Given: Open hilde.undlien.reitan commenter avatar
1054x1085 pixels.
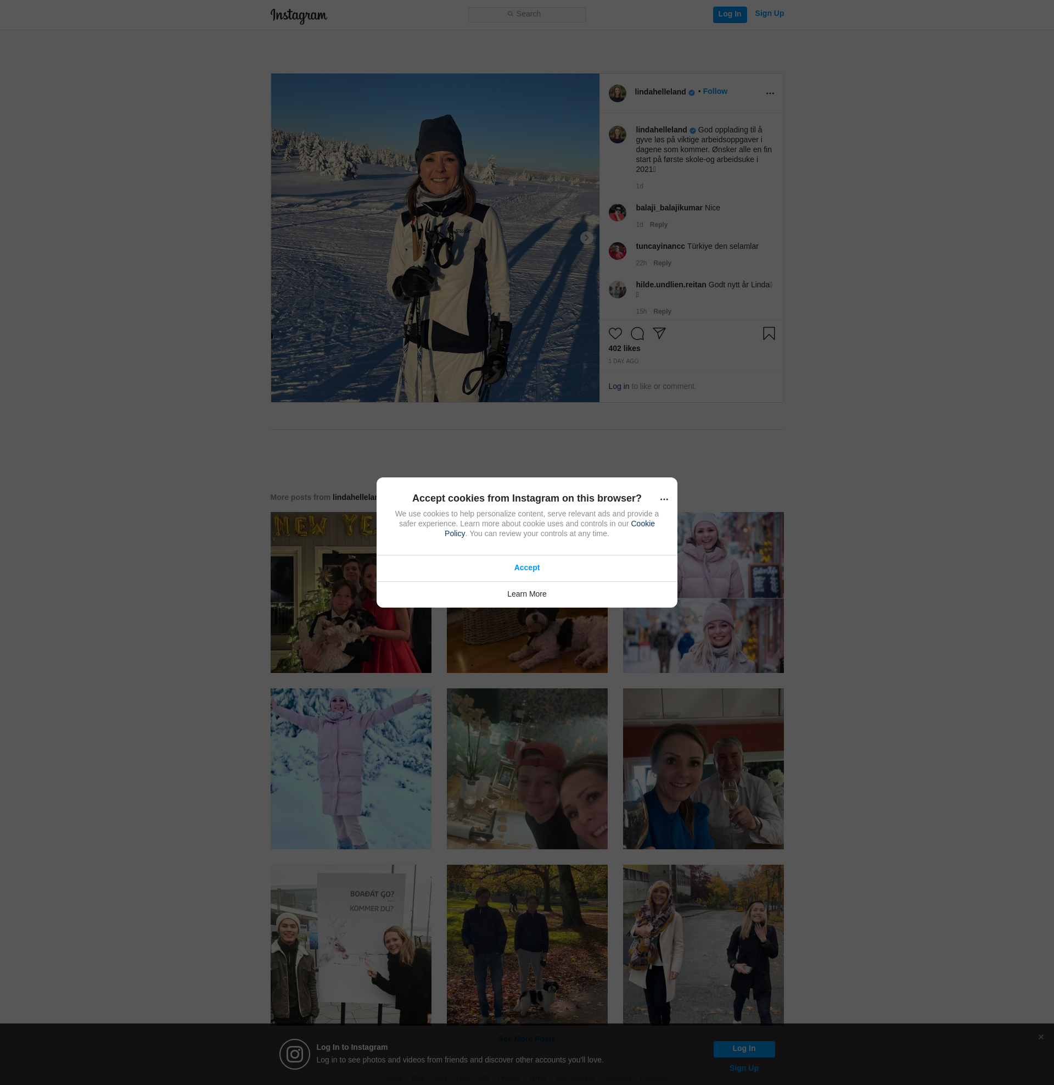Looking at the screenshot, I should coord(617,289).
